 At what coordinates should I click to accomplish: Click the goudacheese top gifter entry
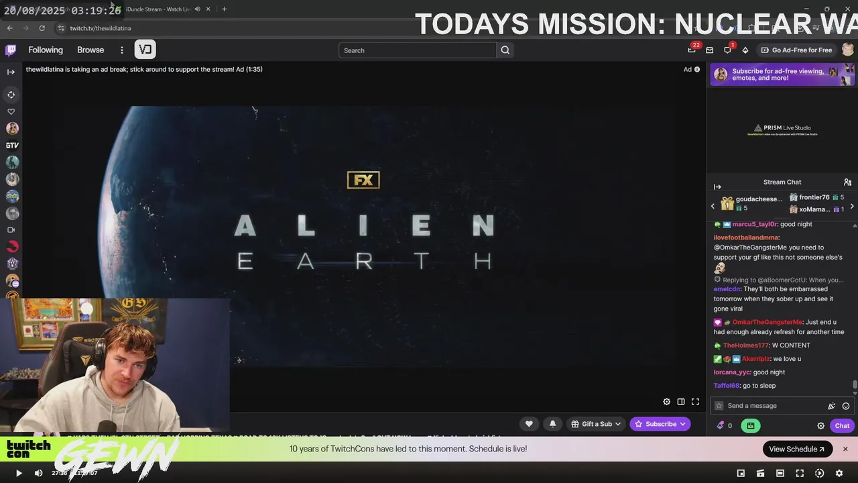point(751,203)
